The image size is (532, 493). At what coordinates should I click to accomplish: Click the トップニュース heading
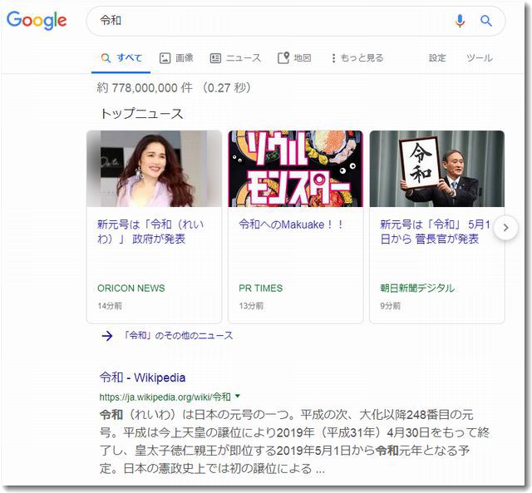point(142,114)
